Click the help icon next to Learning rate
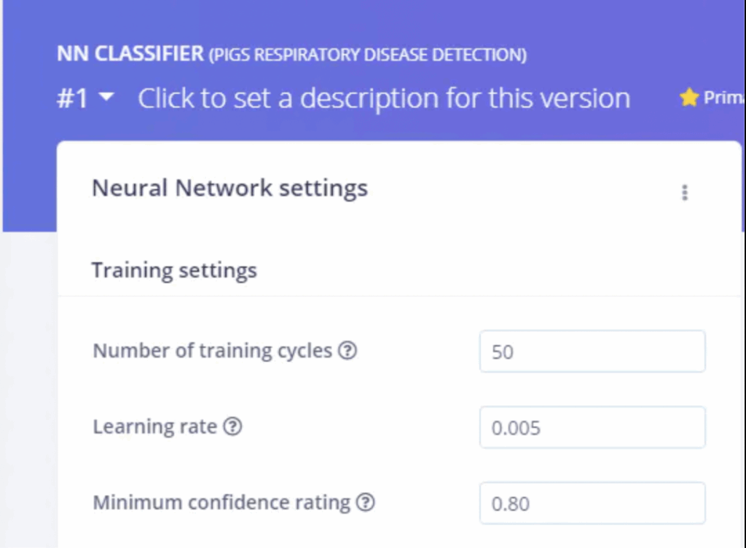 232,426
